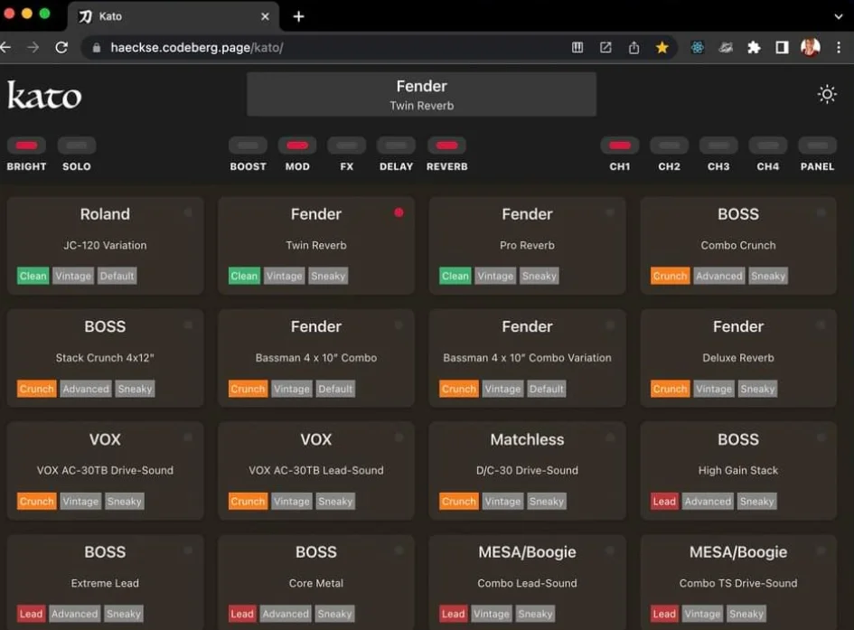Select the Kato browser tab

(x=174, y=16)
